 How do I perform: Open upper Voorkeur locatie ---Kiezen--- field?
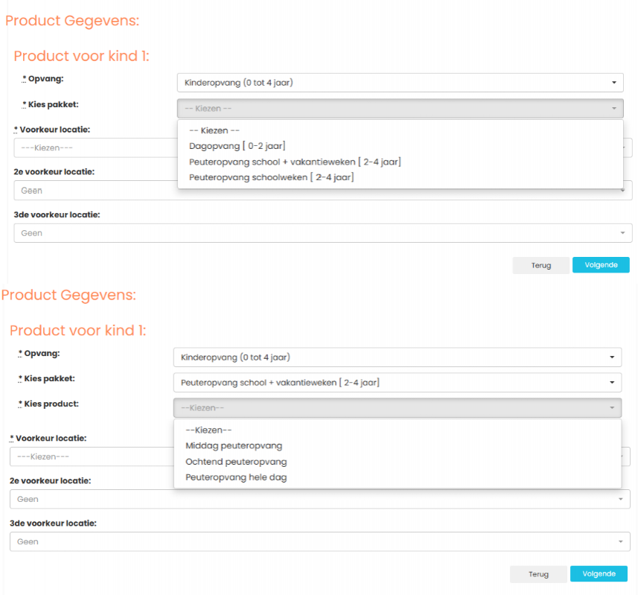pos(95,147)
